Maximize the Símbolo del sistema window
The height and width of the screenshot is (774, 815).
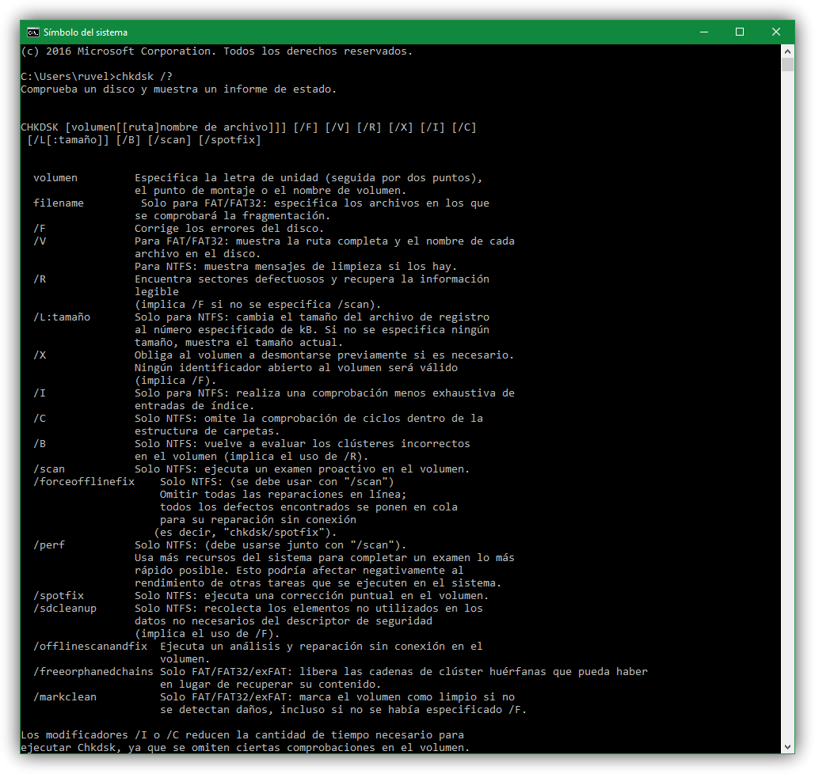[x=740, y=32]
